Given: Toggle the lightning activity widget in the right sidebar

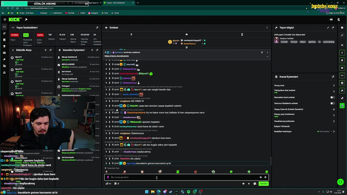Looking at the screenshot, I should pyautogui.click(x=342, y=53).
